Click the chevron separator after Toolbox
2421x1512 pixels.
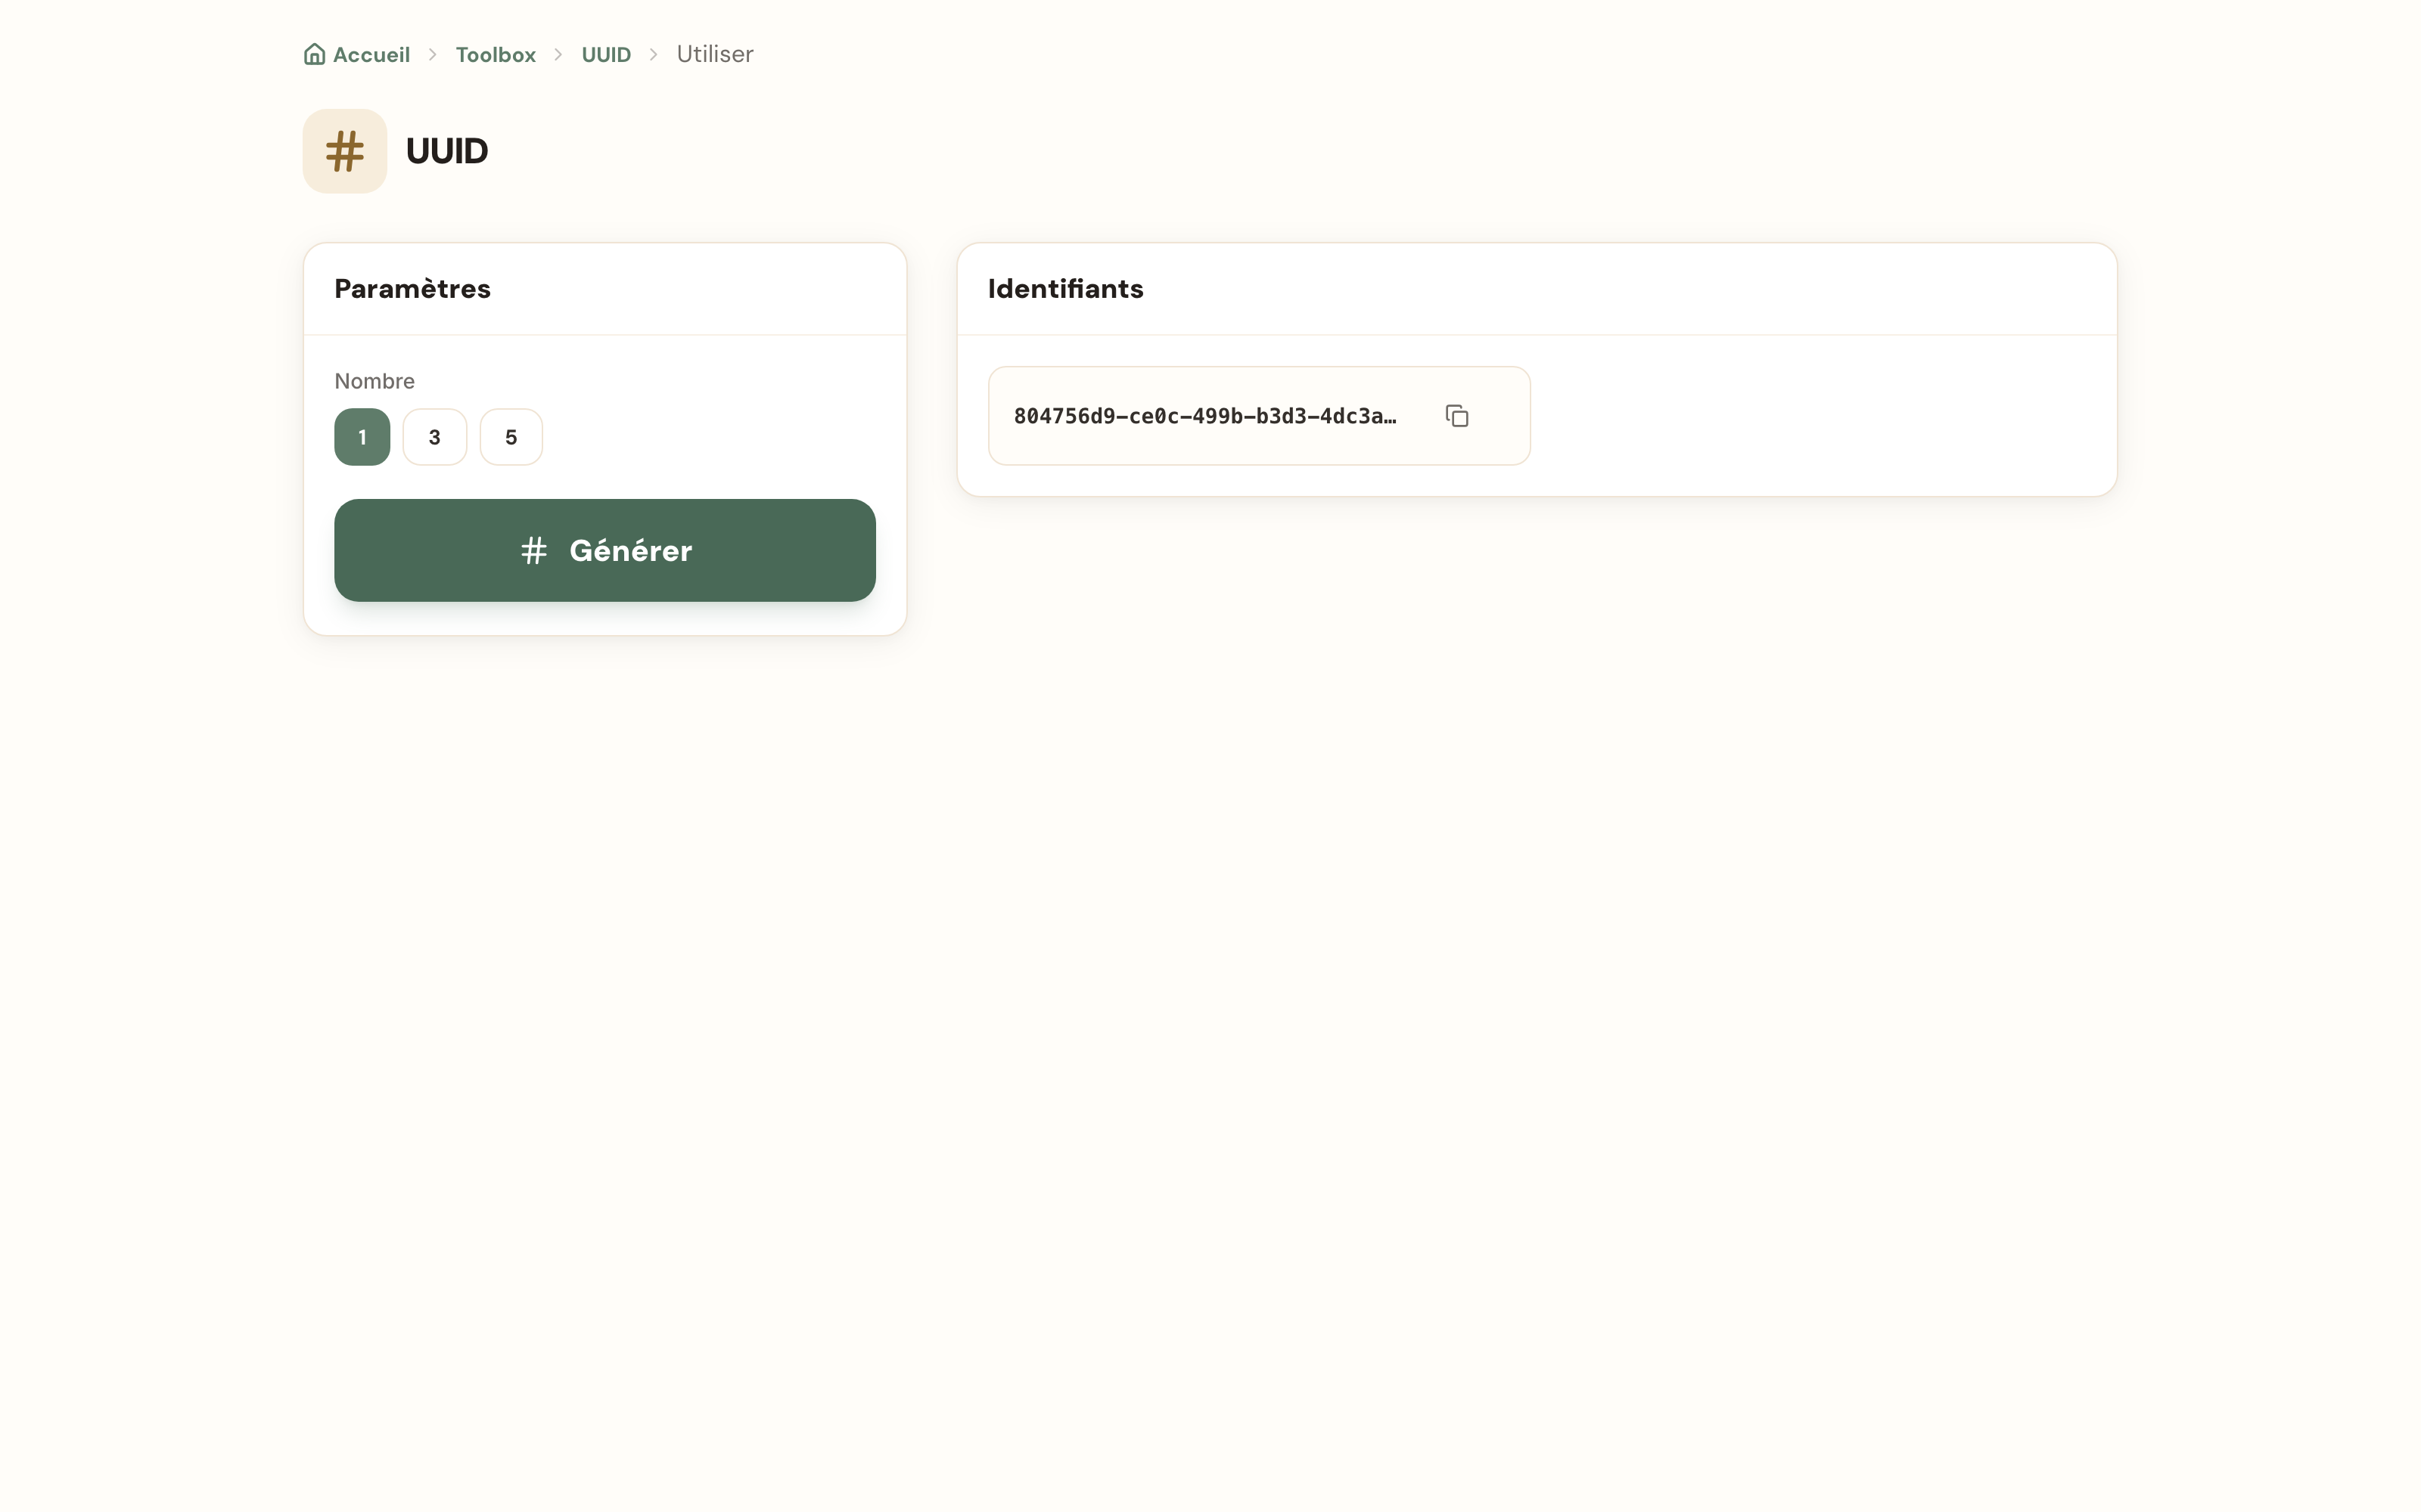(x=558, y=54)
